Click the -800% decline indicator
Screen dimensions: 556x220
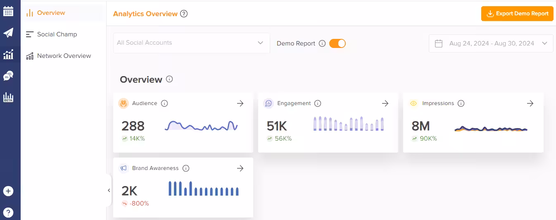click(x=135, y=203)
